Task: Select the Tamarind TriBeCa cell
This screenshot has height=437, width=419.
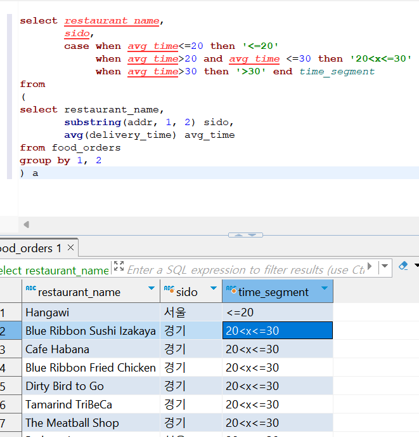Action: pyautogui.click(x=91, y=405)
